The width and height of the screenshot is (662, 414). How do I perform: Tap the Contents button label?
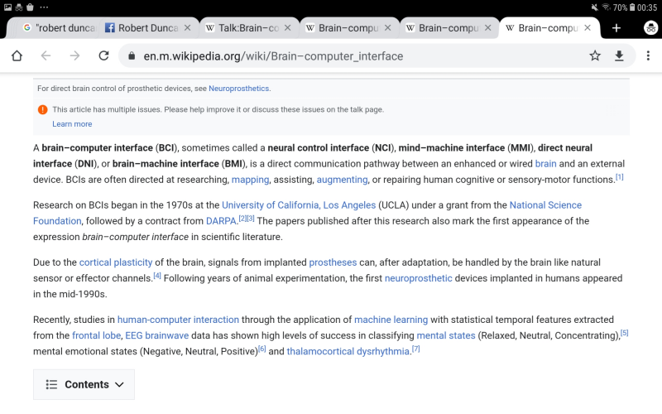(87, 384)
